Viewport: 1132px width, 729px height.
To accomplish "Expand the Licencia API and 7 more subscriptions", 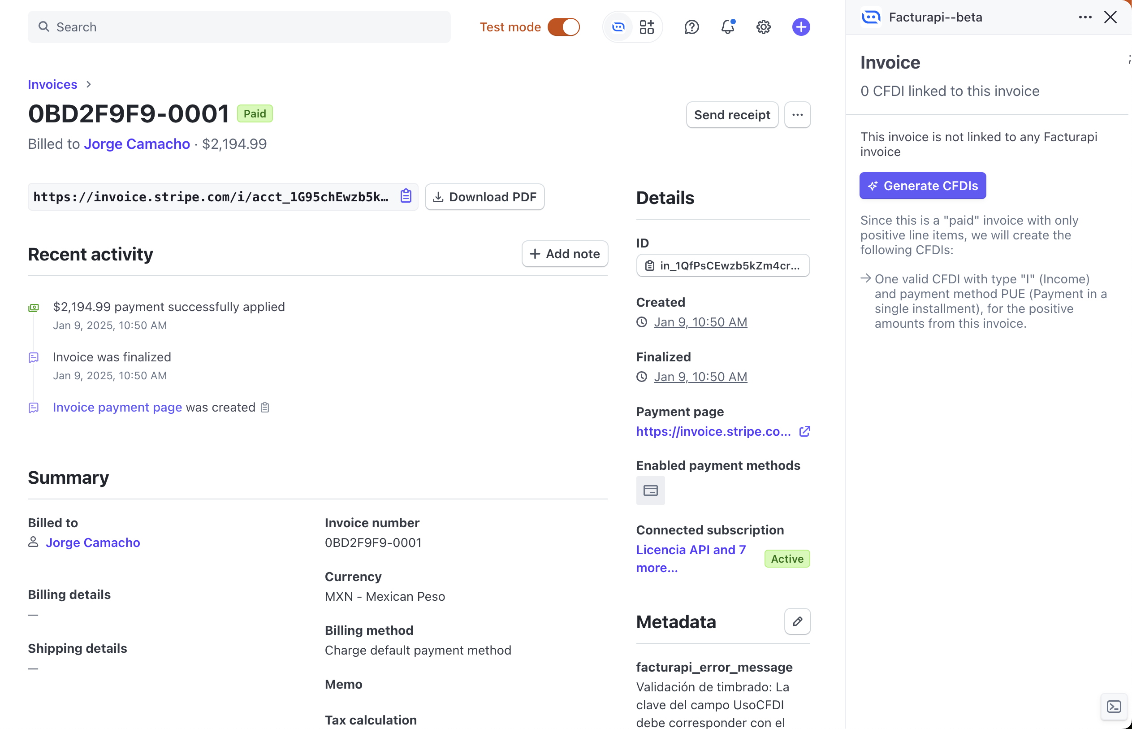I will (x=691, y=559).
